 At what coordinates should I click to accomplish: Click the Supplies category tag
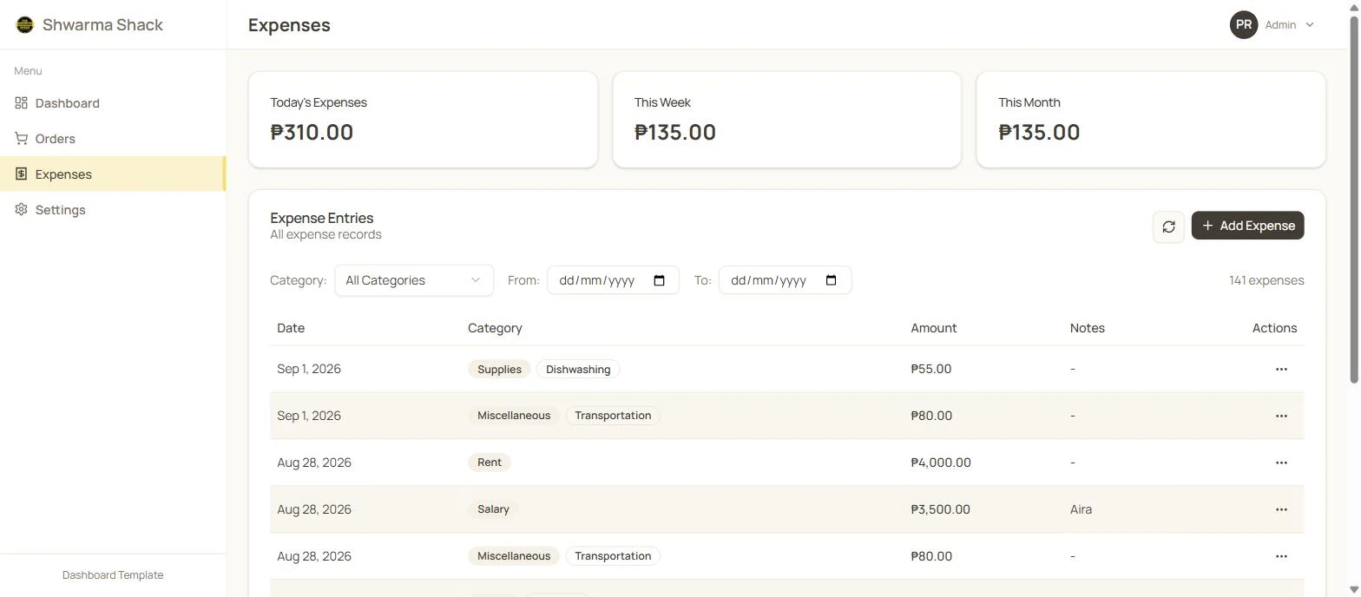(x=499, y=369)
